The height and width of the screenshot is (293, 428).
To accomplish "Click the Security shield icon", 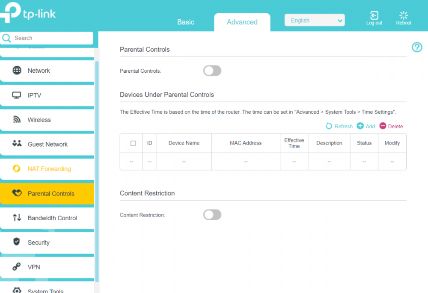I will 17,242.
